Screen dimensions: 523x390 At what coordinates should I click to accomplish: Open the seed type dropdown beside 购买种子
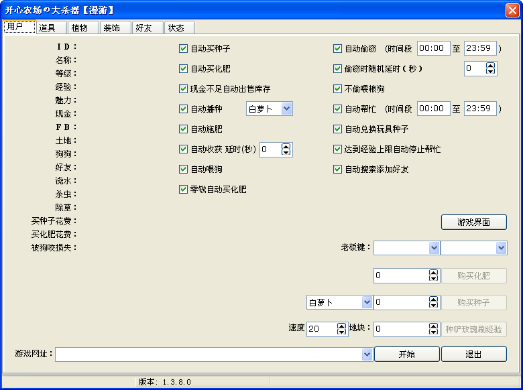click(x=367, y=302)
